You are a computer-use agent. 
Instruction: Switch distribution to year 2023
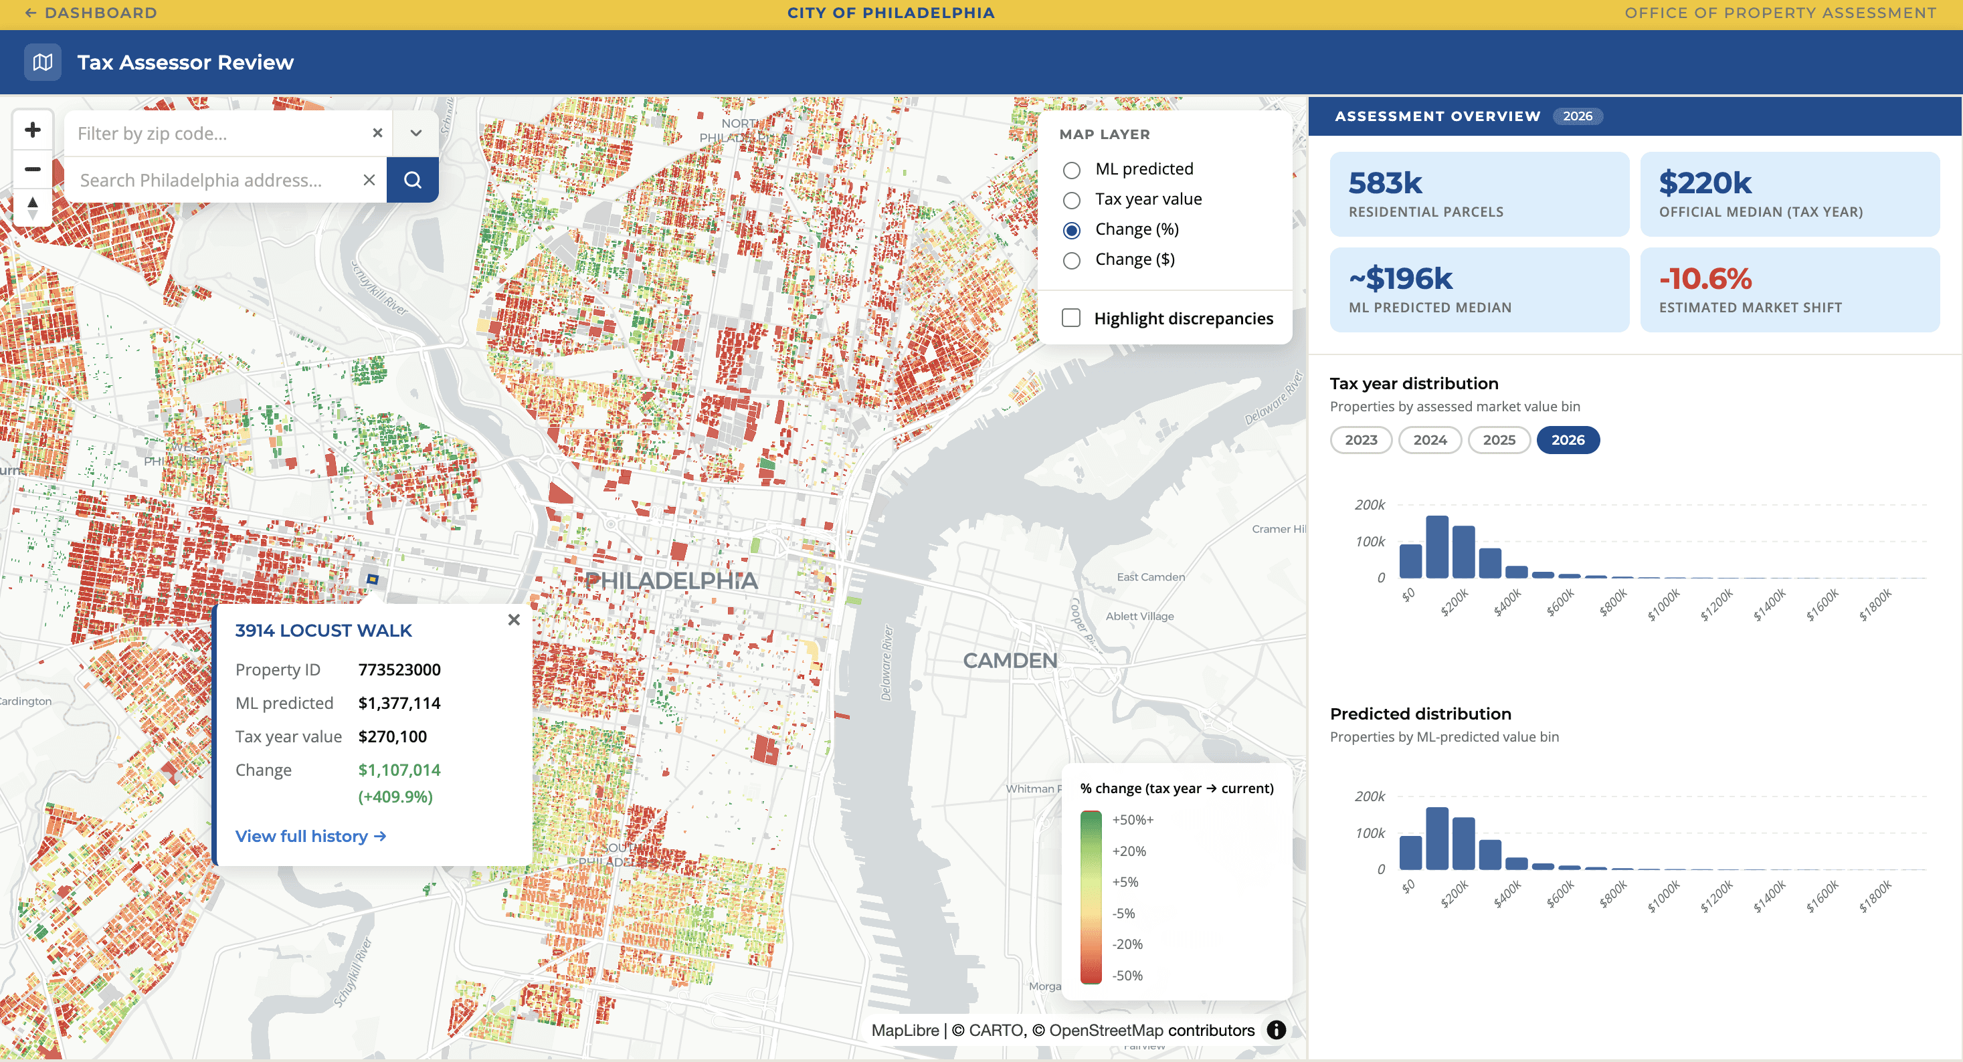click(1360, 440)
